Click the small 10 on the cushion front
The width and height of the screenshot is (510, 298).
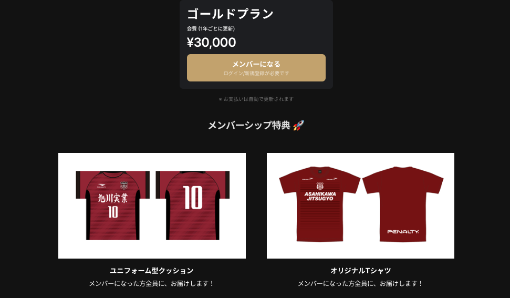point(113,212)
